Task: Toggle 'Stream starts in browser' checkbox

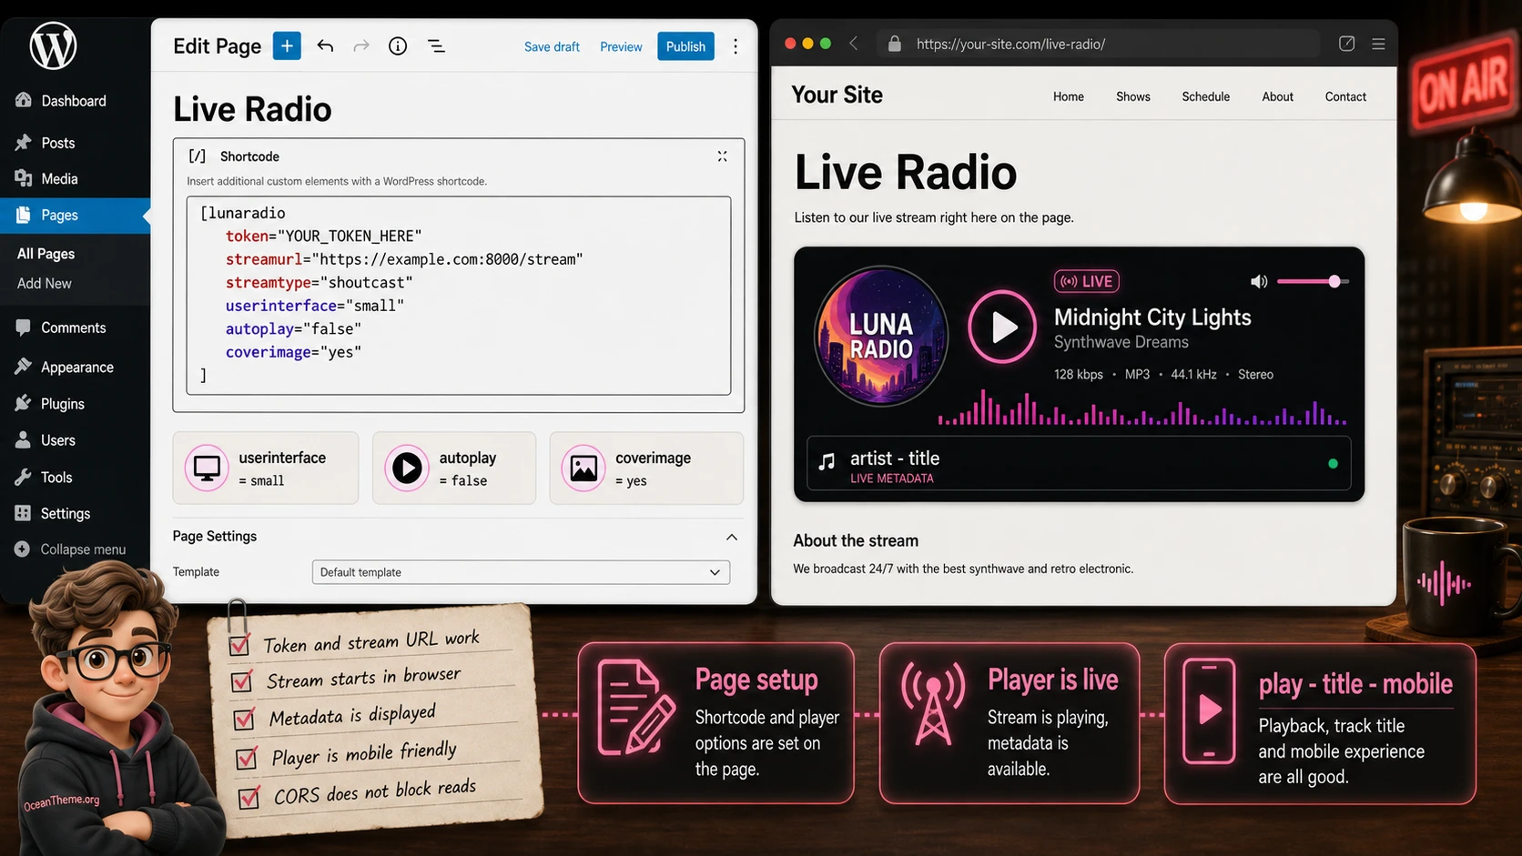Action: 242,681
